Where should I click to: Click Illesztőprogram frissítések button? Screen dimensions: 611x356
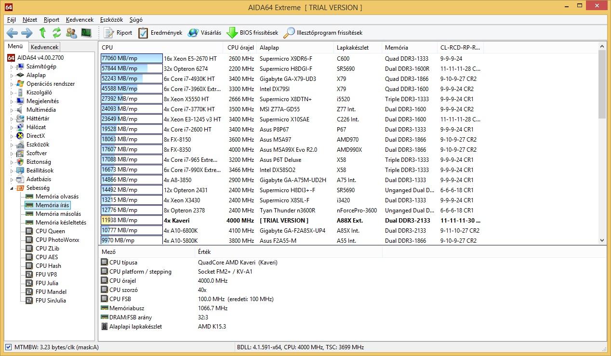pos(323,33)
